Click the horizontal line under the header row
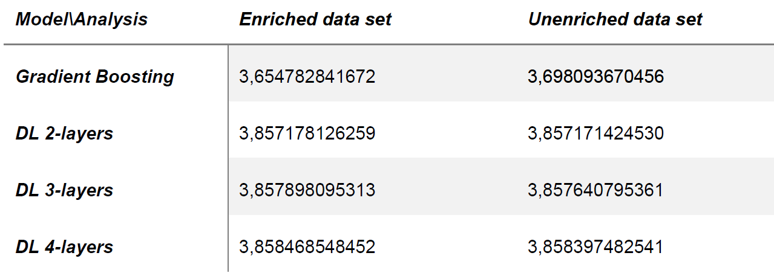This screenshot has width=774, height=273. 387,44
